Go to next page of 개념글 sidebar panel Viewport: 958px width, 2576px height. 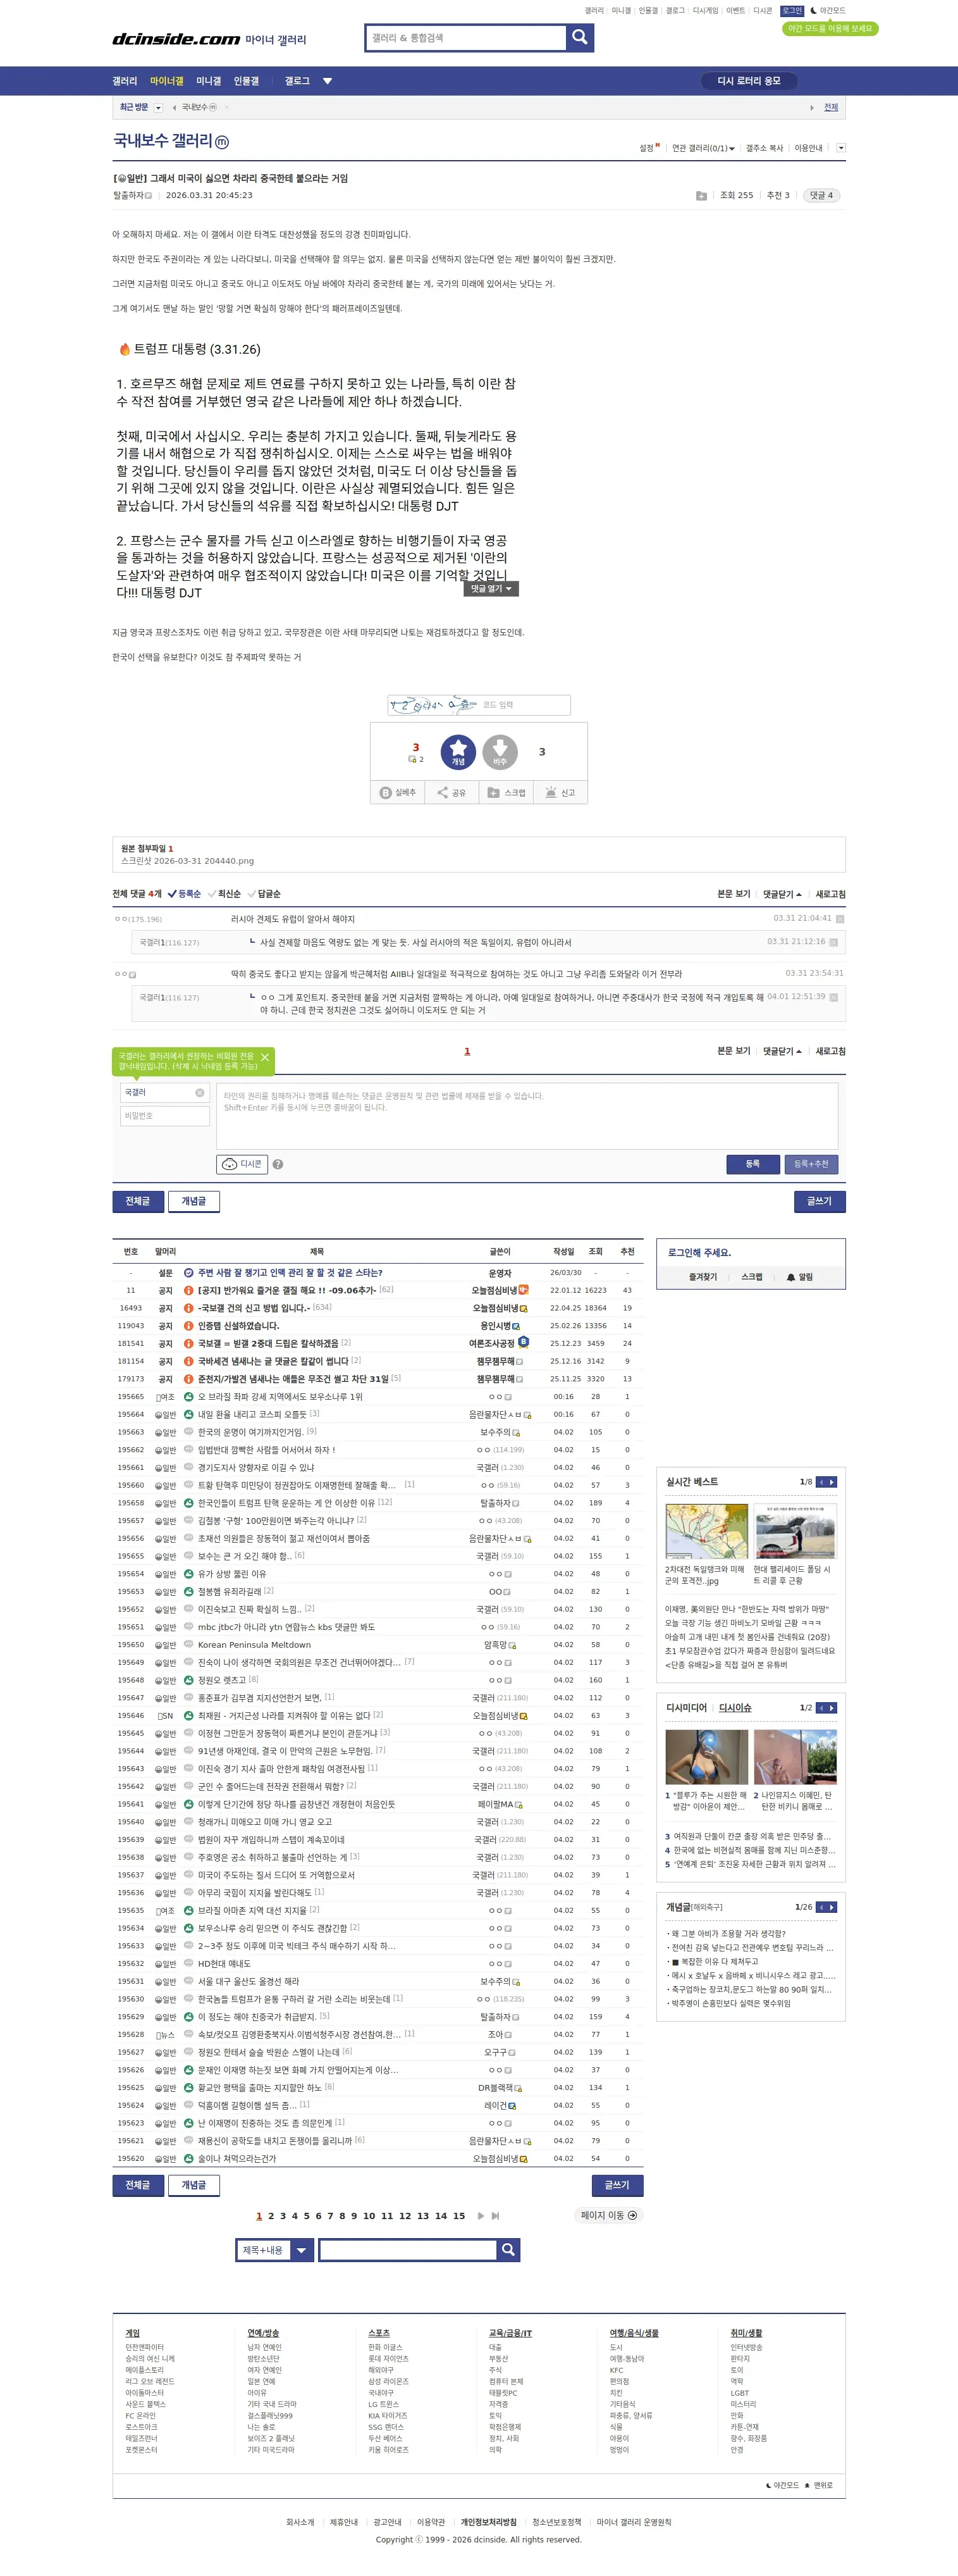(x=831, y=1907)
